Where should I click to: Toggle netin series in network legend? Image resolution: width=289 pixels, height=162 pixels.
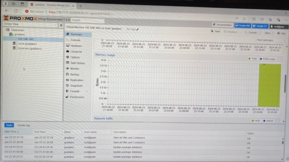click(x=257, y=120)
